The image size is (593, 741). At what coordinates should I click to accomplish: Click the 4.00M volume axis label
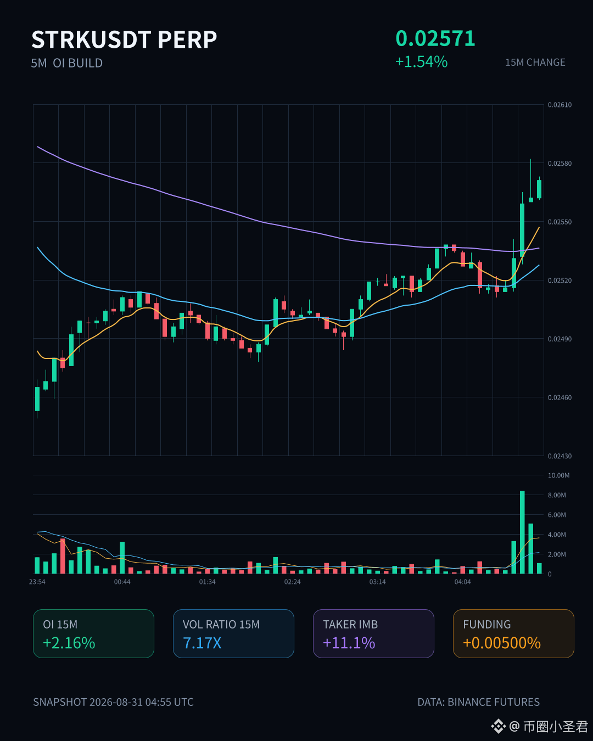click(x=557, y=535)
